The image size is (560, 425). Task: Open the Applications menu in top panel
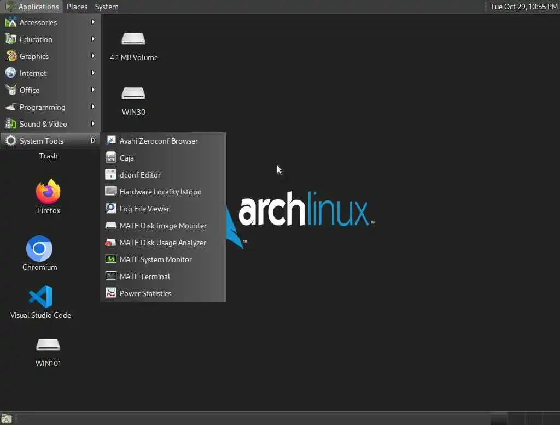[32, 7]
